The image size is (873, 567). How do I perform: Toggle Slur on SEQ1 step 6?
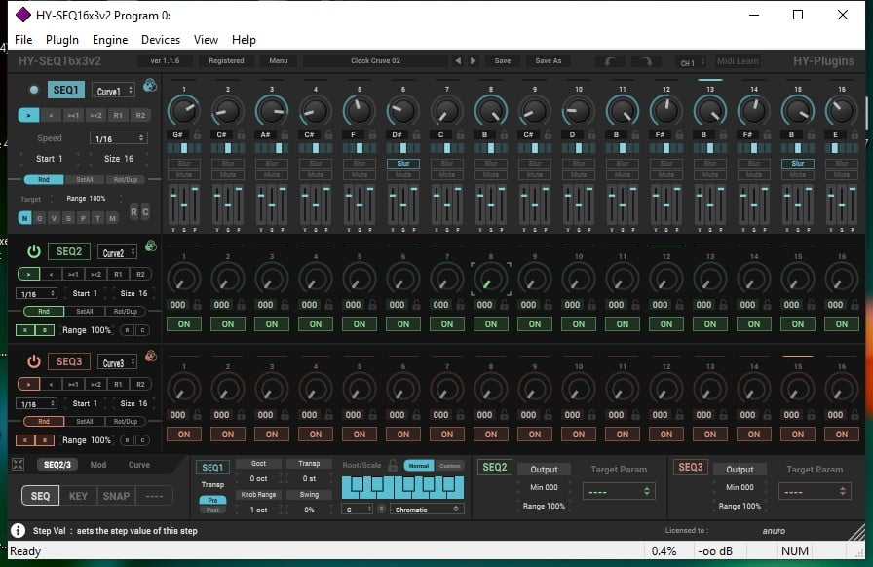[403, 164]
